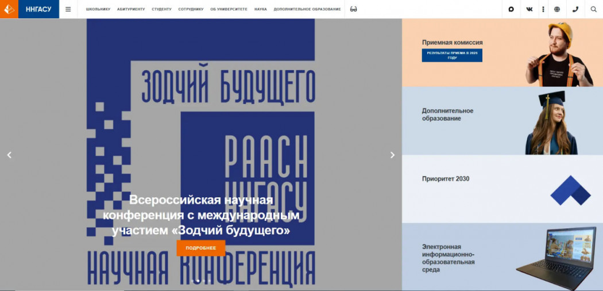Select the active second carousel dot

click(198, 281)
